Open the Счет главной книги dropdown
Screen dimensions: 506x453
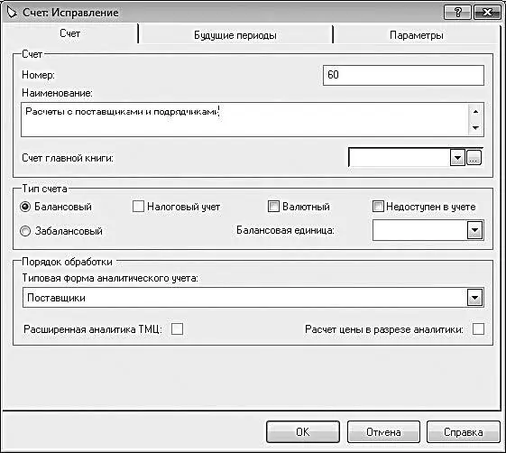point(457,158)
